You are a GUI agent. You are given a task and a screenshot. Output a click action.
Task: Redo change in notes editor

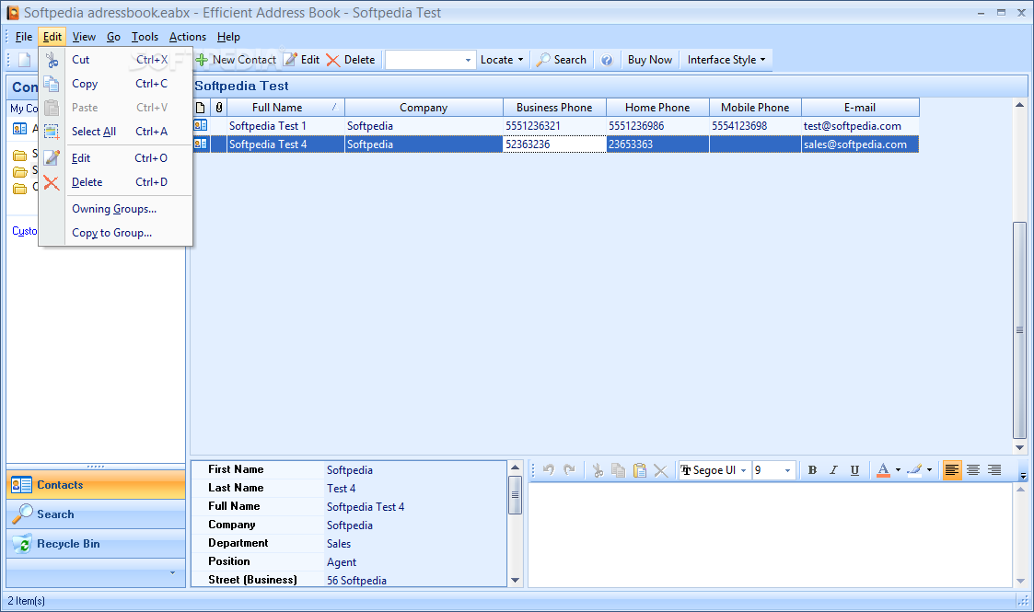(x=570, y=469)
